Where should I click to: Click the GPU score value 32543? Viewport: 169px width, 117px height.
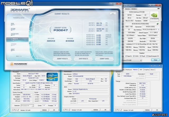tap(51, 41)
